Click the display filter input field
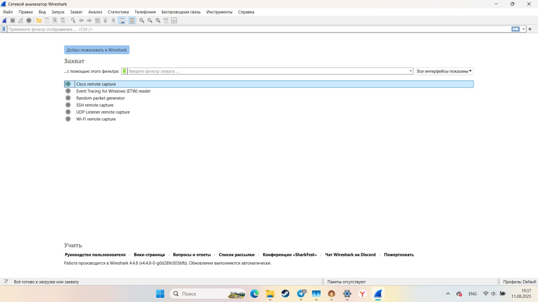538x302 pixels. click(252, 29)
